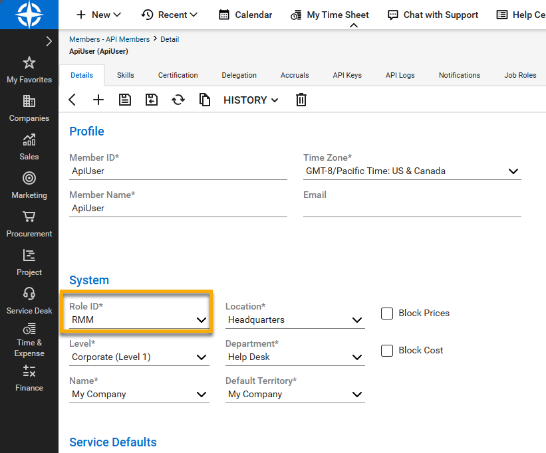Open the Procurement module in sidebar
The width and height of the screenshot is (546, 453).
click(x=29, y=223)
